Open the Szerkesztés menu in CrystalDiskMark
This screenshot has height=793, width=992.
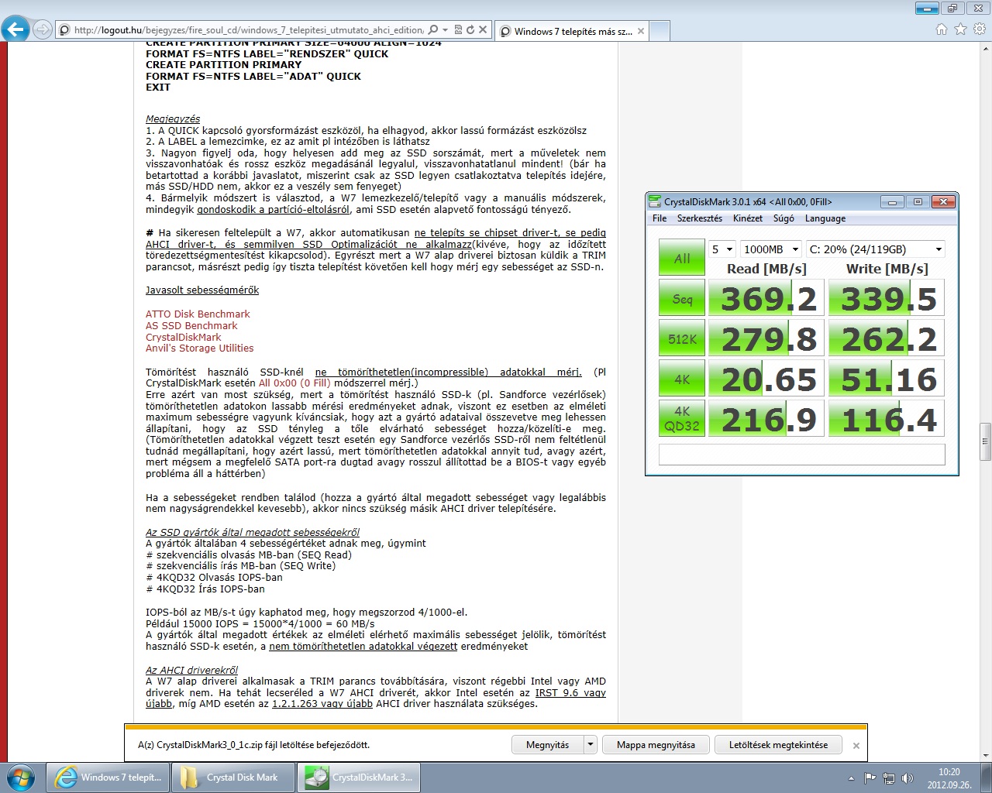tap(700, 218)
